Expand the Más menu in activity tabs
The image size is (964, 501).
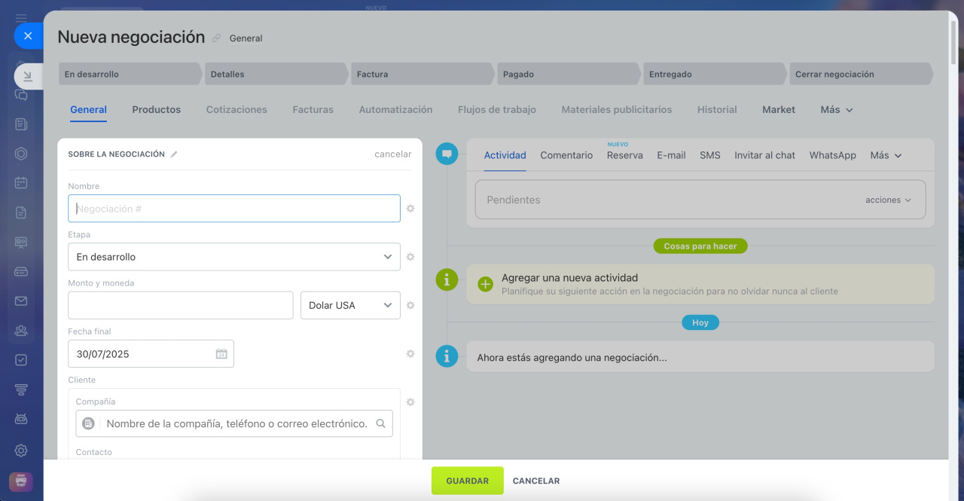[x=886, y=155]
